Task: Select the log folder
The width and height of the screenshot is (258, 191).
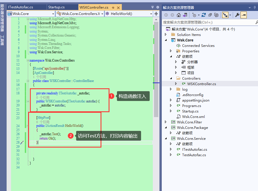Action: tap(185, 89)
